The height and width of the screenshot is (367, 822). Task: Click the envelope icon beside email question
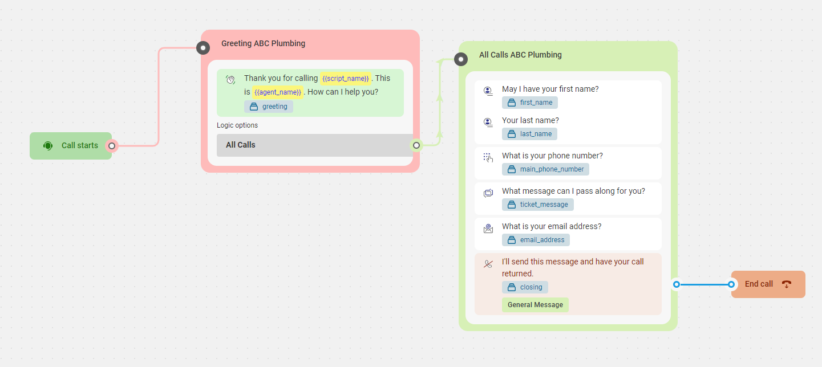pyautogui.click(x=488, y=229)
